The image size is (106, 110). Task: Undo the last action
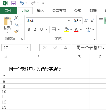pos(22,3)
